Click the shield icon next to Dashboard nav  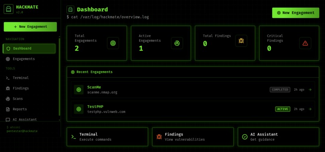(x=8, y=49)
